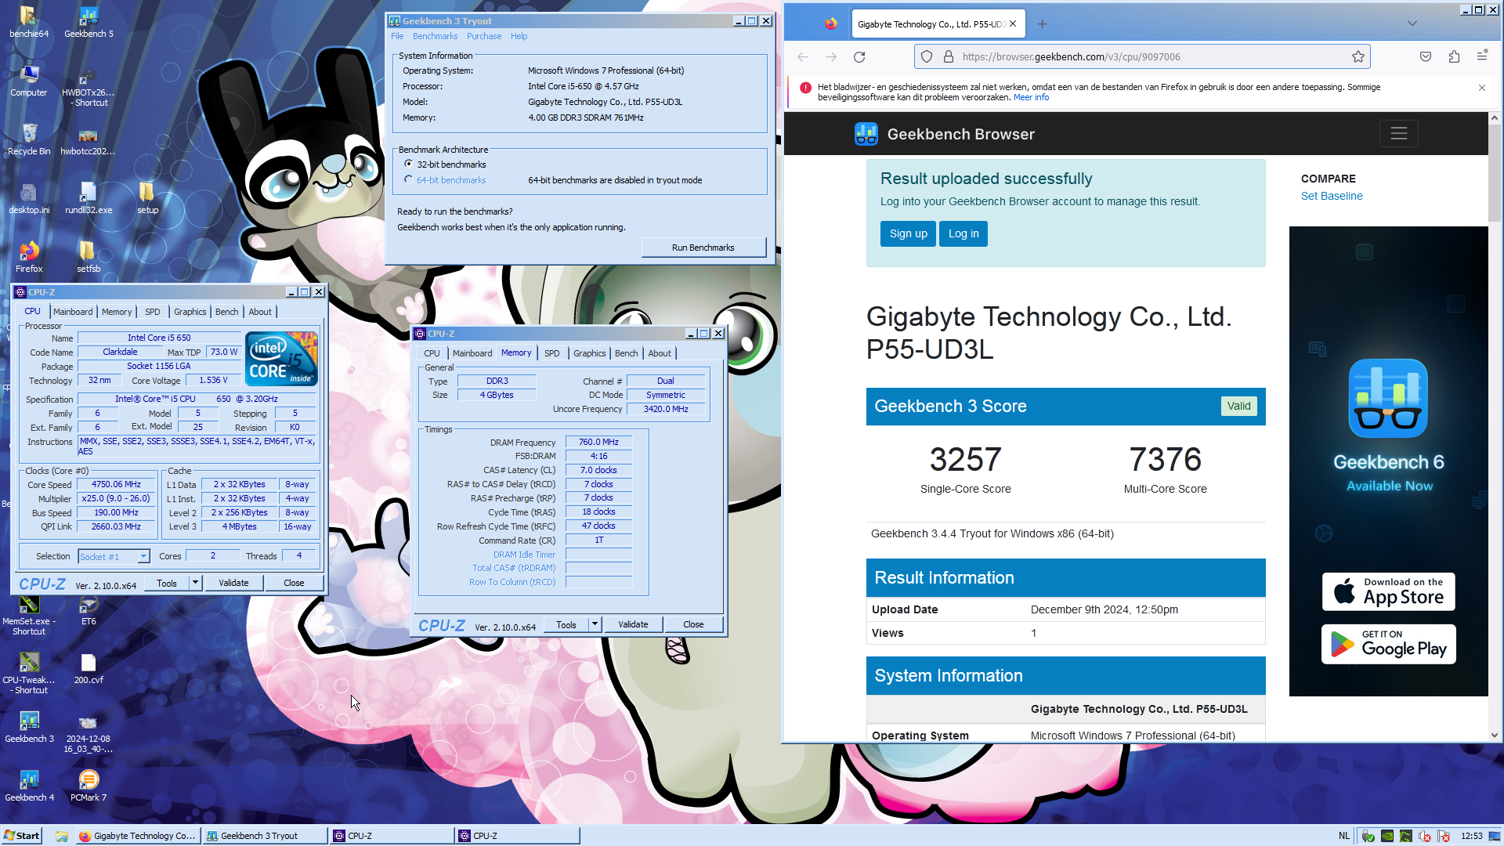Click the Sign up button
The height and width of the screenshot is (846, 1504).
[x=908, y=233]
